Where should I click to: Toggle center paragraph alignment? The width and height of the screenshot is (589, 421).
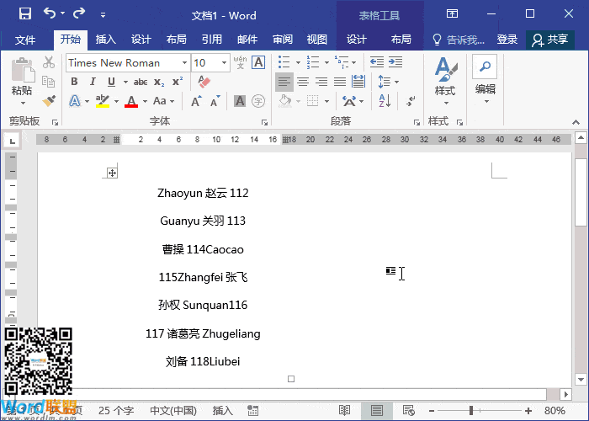tap(303, 82)
